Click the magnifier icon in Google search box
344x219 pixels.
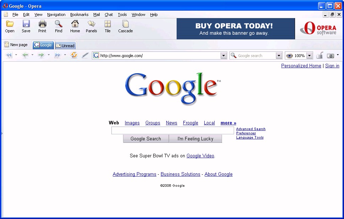234,56
